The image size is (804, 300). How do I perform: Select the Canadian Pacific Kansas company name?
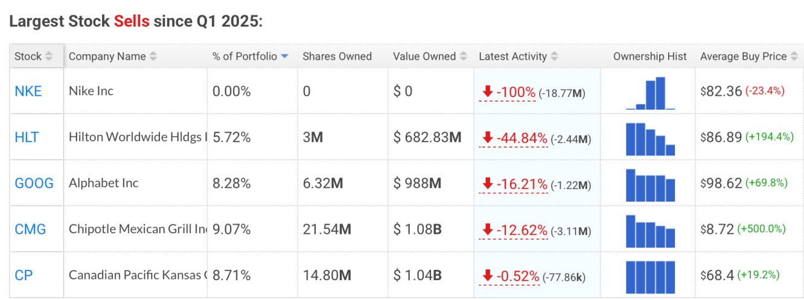click(138, 275)
